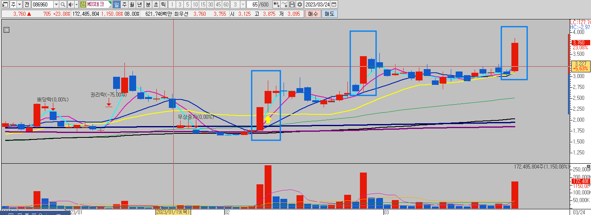Click the small icon at volume pane corner
The width and height of the screenshot is (591, 215).
(588, 167)
